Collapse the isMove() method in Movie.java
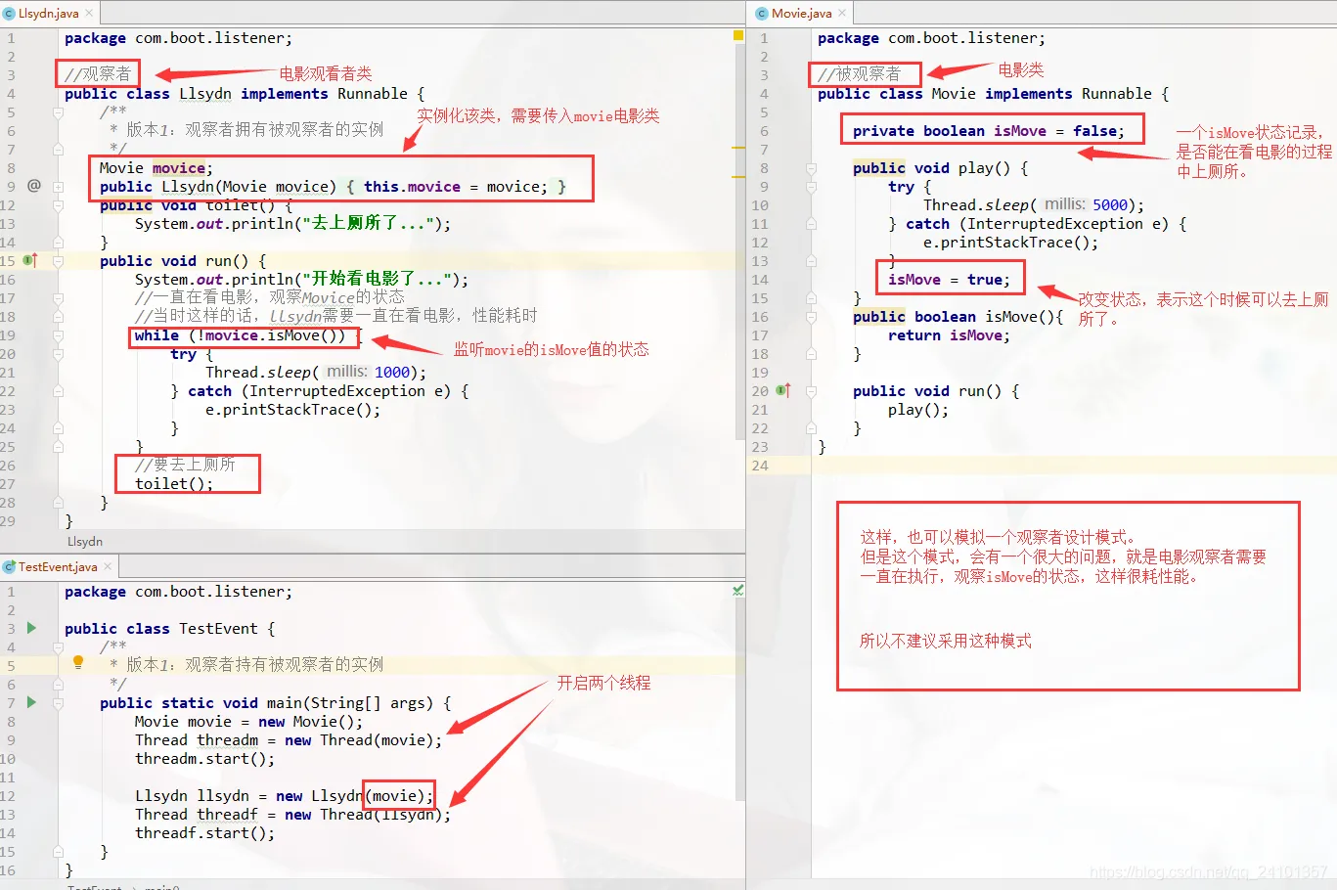 tap(811, 317)
